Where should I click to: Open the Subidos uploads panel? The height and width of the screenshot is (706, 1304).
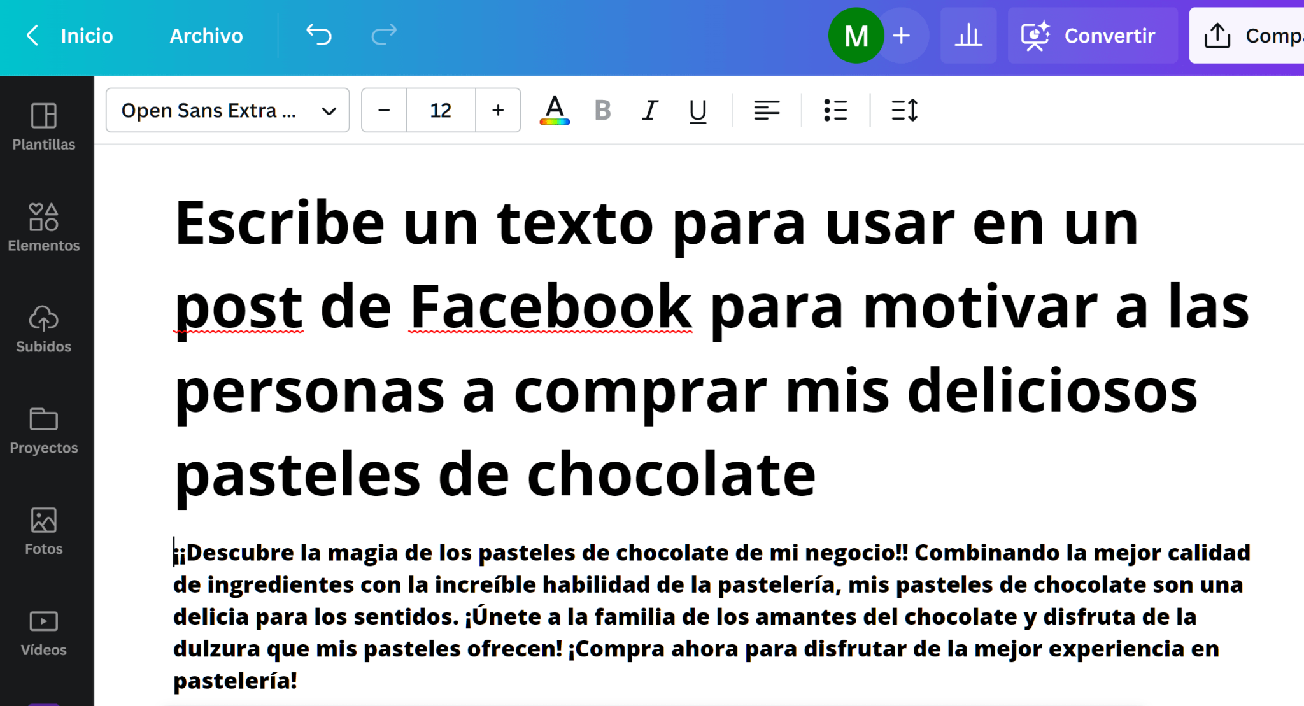[x=44, y=328]
